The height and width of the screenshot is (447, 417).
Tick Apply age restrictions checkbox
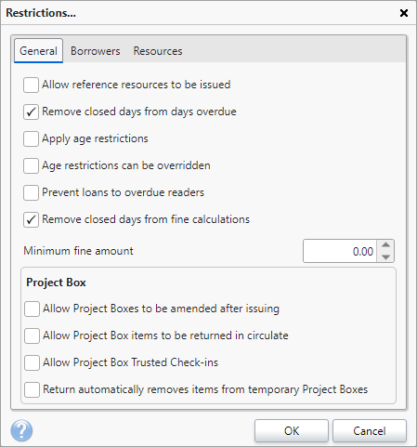click(x=31, y=138)
